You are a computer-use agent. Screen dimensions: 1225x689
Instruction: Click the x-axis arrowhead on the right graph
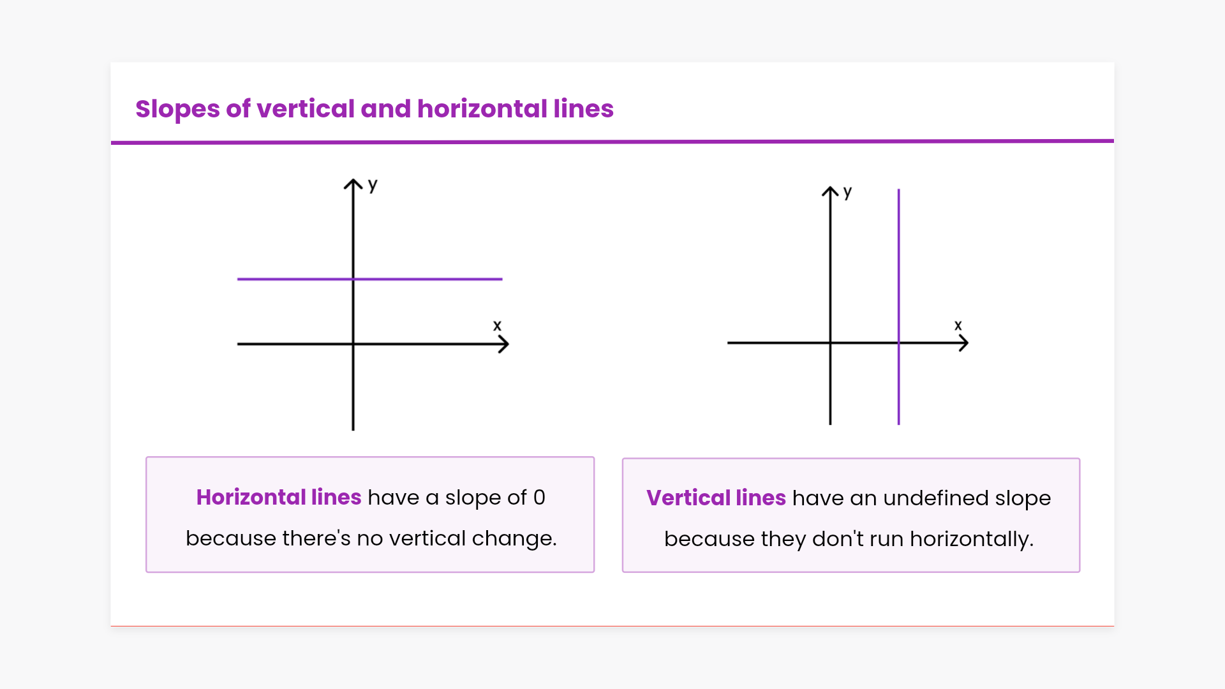click(x=963, y=343)
